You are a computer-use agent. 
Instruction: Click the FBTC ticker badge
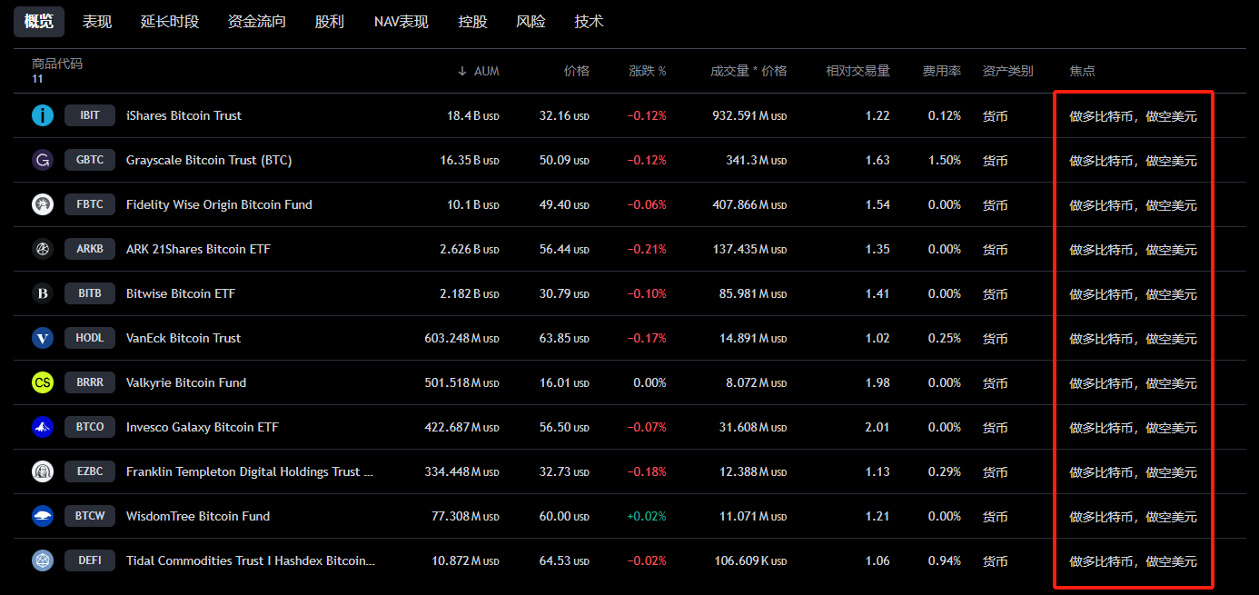tap(90, 204)
